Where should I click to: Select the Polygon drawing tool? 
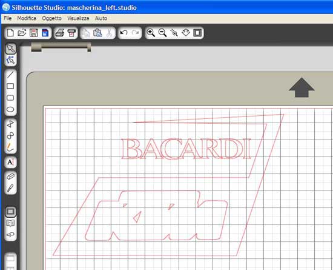point(10,124)
